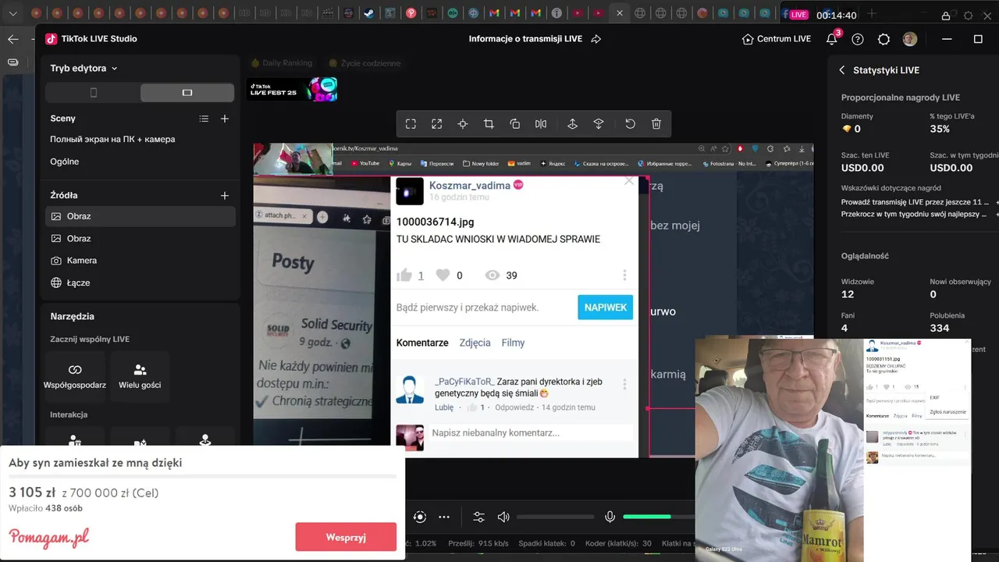
Task: Click the browser LIVE timer 00:14:40
Action: pyautogui.click(x=836, y=15)
